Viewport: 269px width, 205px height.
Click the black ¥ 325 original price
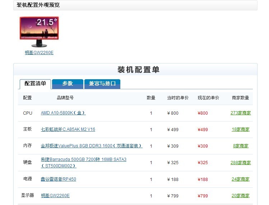pos(173,162)
